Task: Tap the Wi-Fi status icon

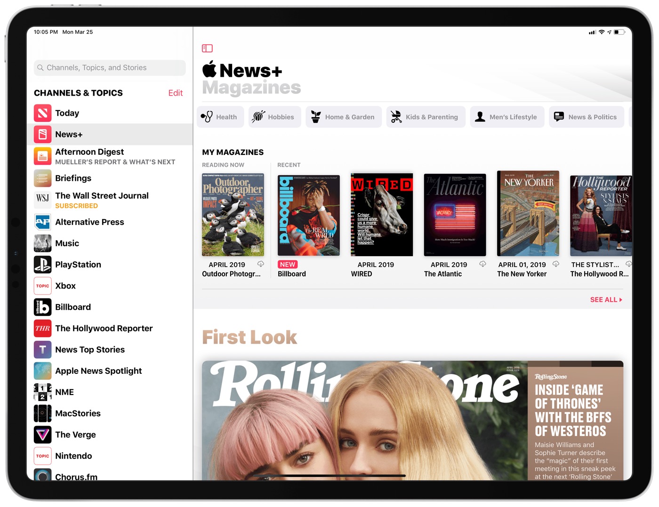Action: click(x=602, y=32)
